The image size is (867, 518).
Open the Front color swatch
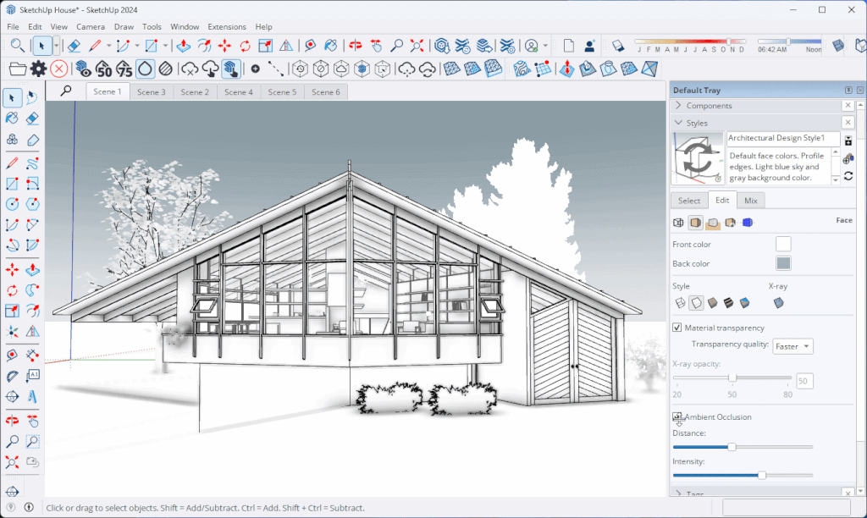(x=783, y=244)
